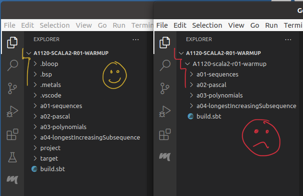Open build.sbt in right window
Screen dimensions: 303x196
click(x=209, y=116)
